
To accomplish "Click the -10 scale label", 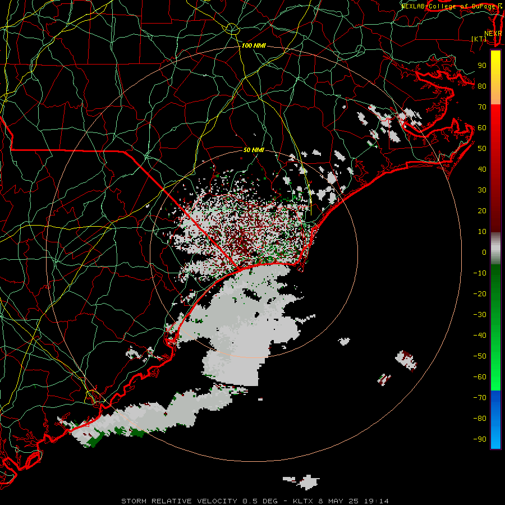I will click(x=480, y=273).
